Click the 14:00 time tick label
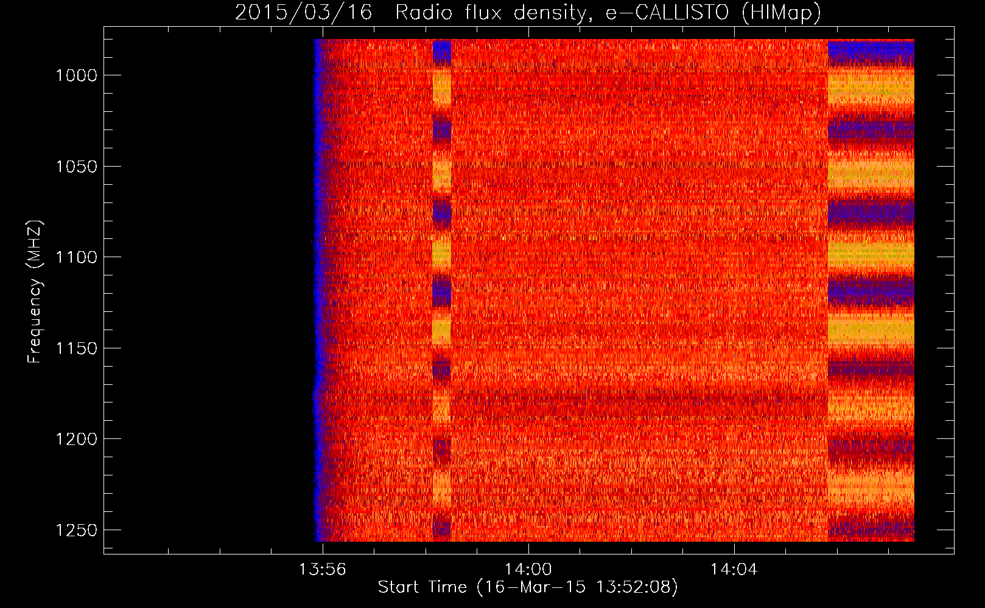Image resolution: width=985 pixels, height=608 pixels. (x=528, y=569)
